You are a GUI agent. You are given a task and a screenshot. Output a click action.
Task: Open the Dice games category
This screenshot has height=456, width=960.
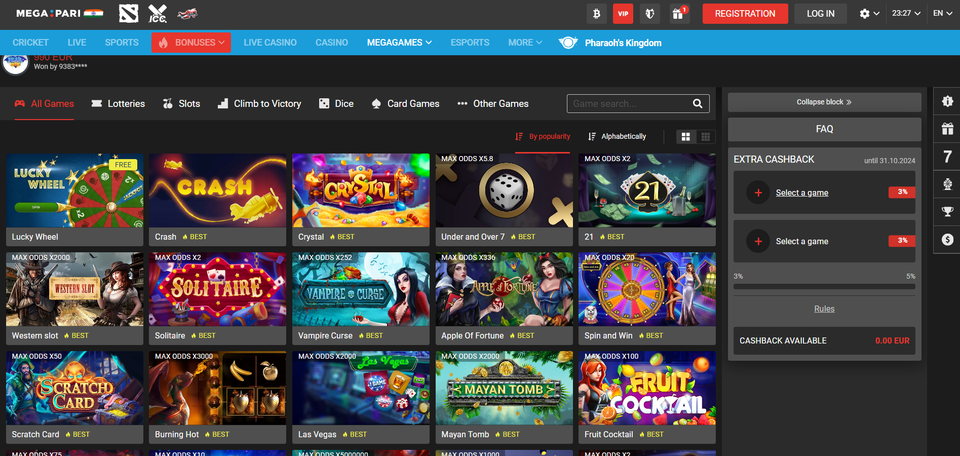pyautogui.click(x=336, y=104)
